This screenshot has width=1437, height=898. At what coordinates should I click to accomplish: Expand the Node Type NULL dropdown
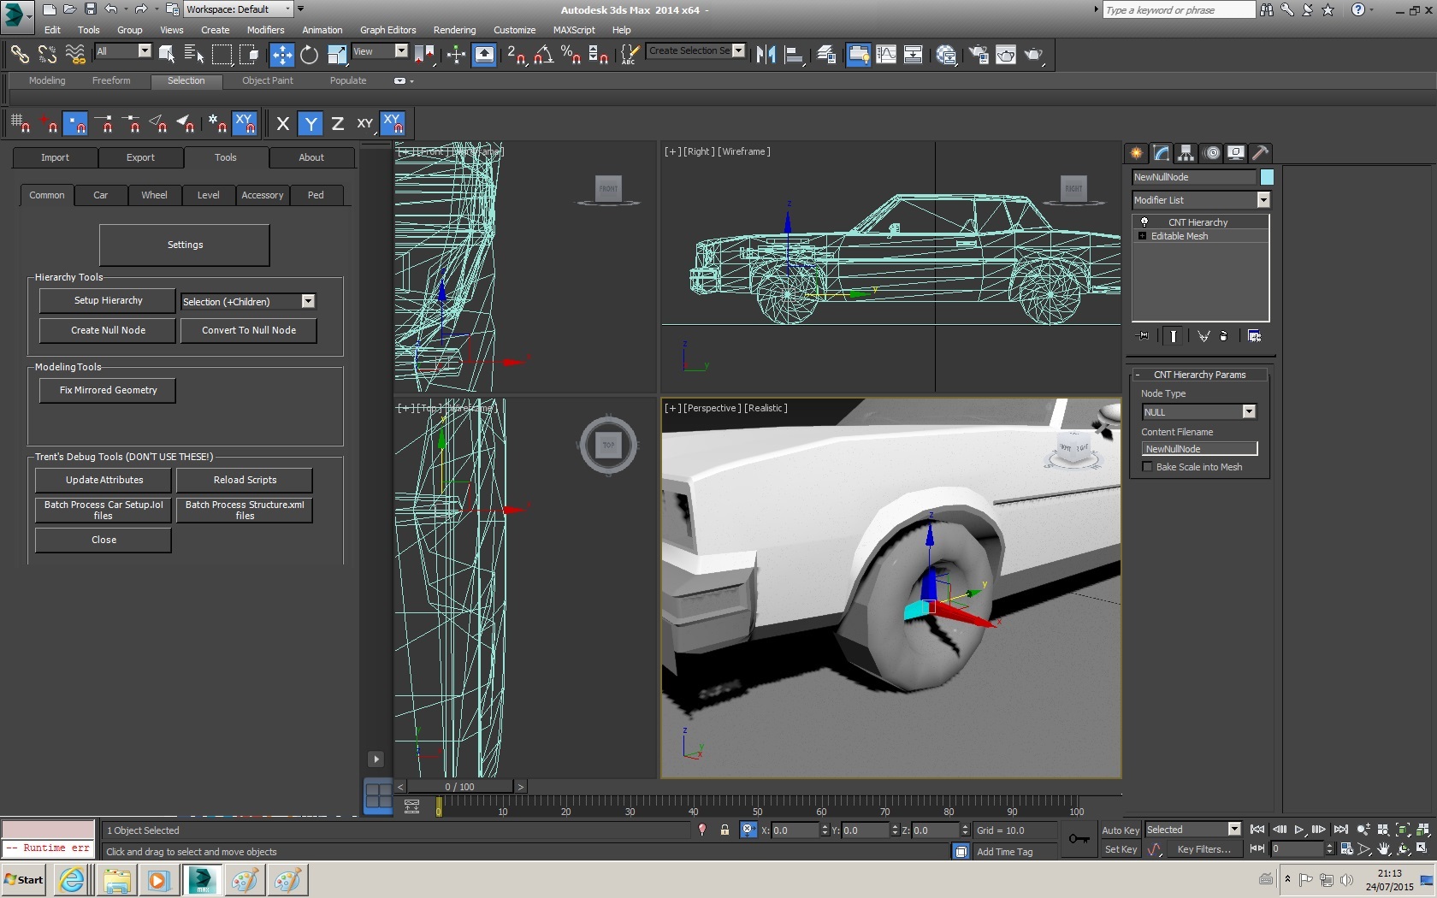(1248, 412)
